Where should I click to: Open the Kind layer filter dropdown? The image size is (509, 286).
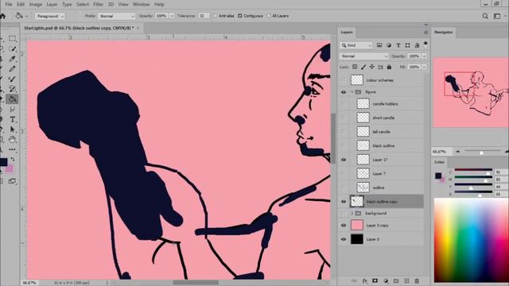click(x=356, y=45)
